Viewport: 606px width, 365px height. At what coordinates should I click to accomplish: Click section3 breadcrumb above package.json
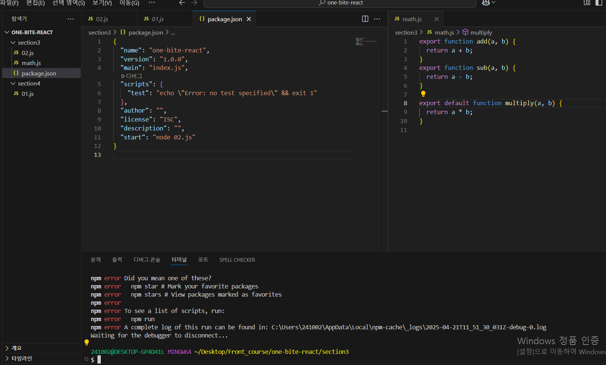pos(100,33)
